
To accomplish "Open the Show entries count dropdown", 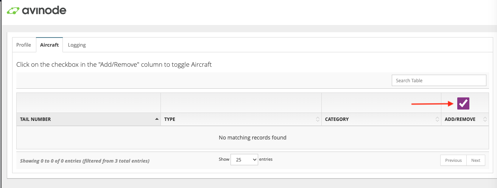I will coord(244,160).
